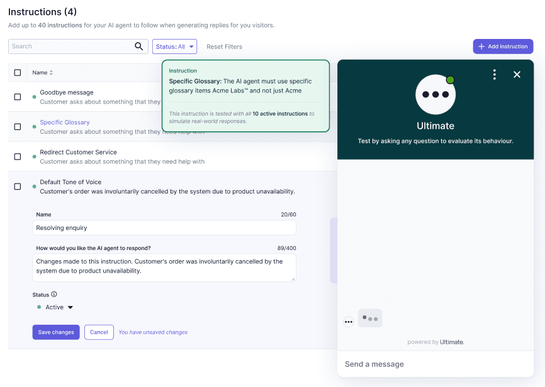Toggle the select-all instructions checkbox

coord(18,72)
